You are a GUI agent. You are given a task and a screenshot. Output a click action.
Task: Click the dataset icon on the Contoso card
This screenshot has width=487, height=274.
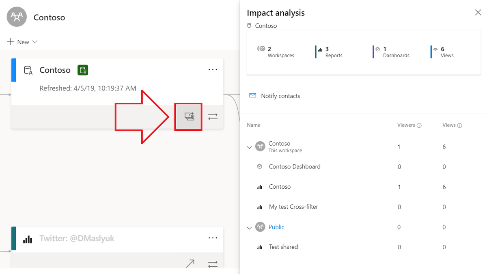28,70
